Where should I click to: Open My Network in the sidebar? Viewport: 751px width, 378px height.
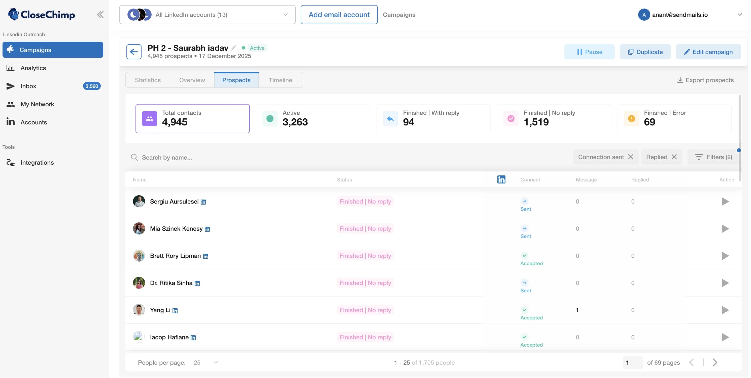[37, 104]
